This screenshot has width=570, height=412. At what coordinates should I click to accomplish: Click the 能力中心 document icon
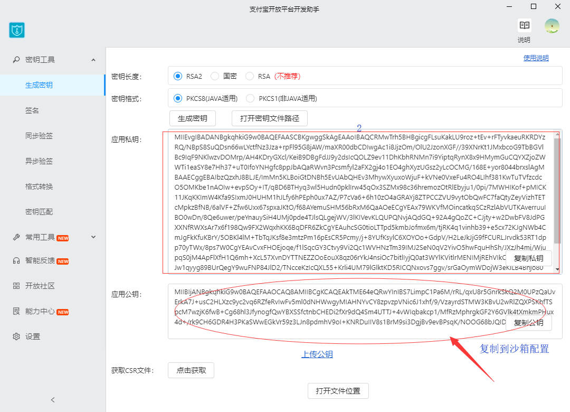pyautogui.click(x=16, y=311)
